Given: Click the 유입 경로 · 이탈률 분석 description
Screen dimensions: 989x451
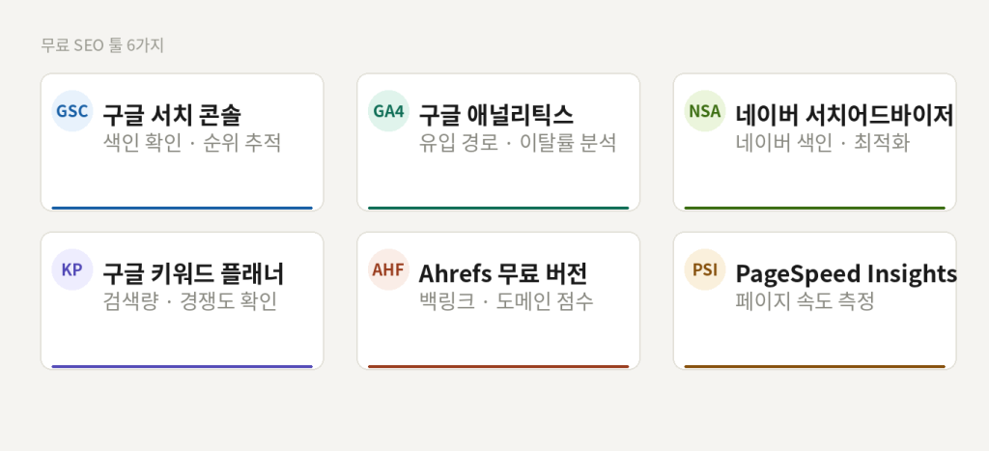Looking at the screenshot, I should [518, 143].
